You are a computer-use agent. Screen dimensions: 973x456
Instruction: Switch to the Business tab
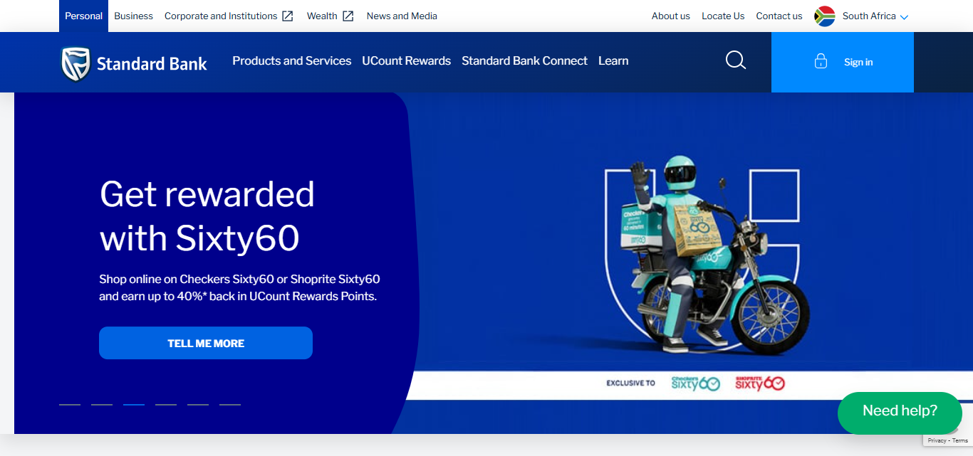tap(133, 16)
